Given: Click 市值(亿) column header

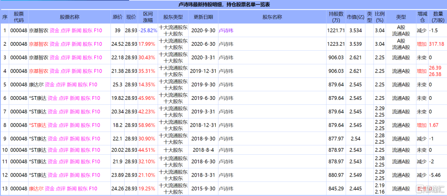Looking at the screenshot, I should point(355,17).
